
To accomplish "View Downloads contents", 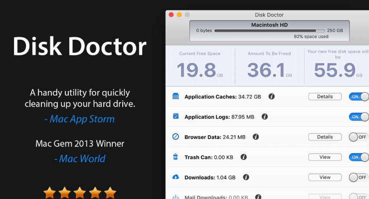I will [325, 177].
